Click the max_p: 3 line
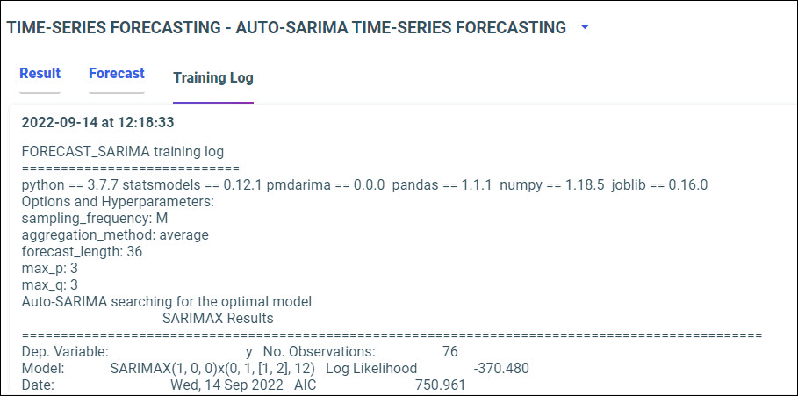798x396 pixels. [50, 268]
